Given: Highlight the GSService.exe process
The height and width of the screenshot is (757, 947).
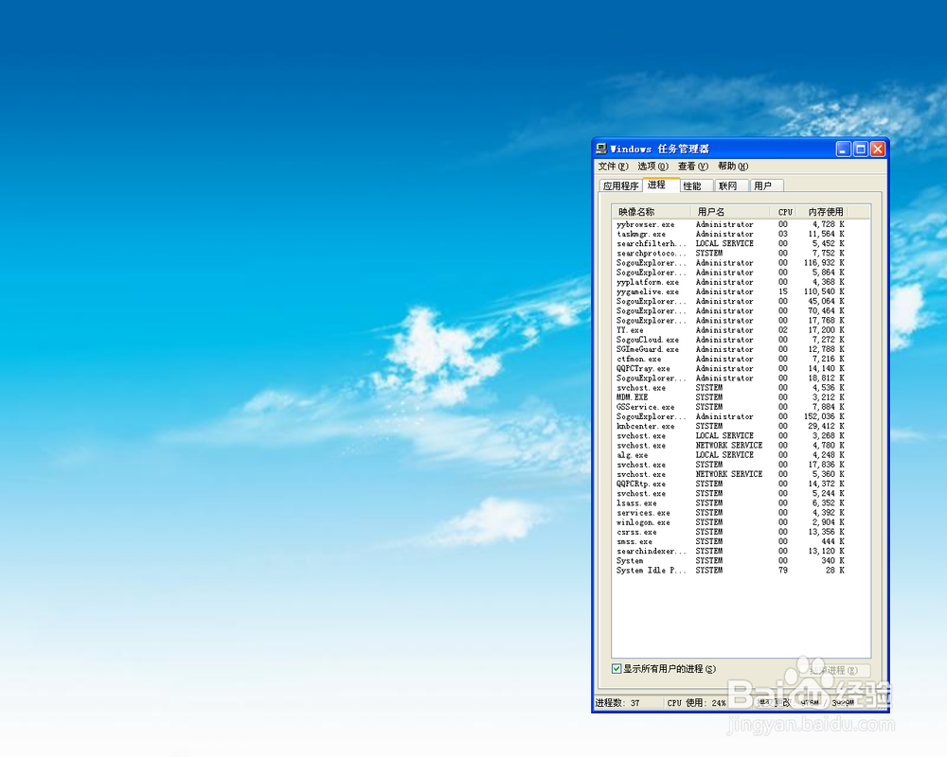Looking at the screenshot, I should point(730,408).
